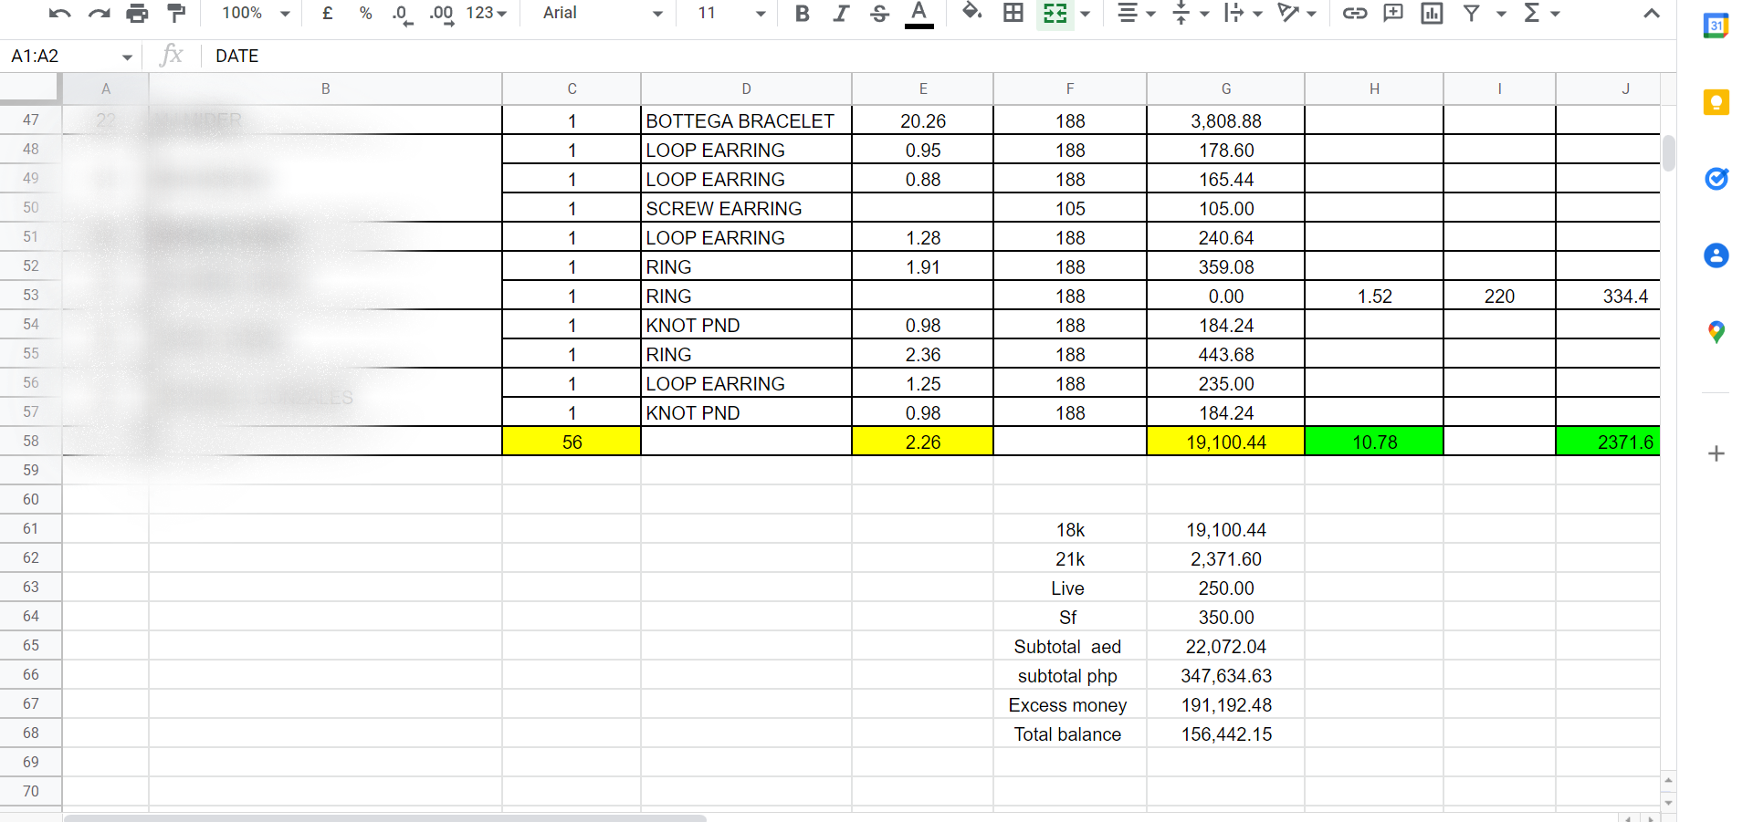This screenshot has width=1753, height=822.
Task: Select row 58 header
Action: click(31, 441)
